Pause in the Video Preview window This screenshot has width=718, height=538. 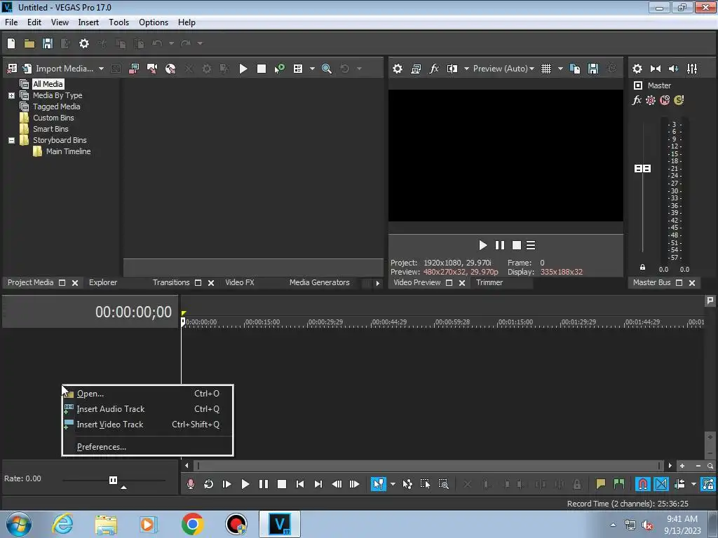pos(500,246)
